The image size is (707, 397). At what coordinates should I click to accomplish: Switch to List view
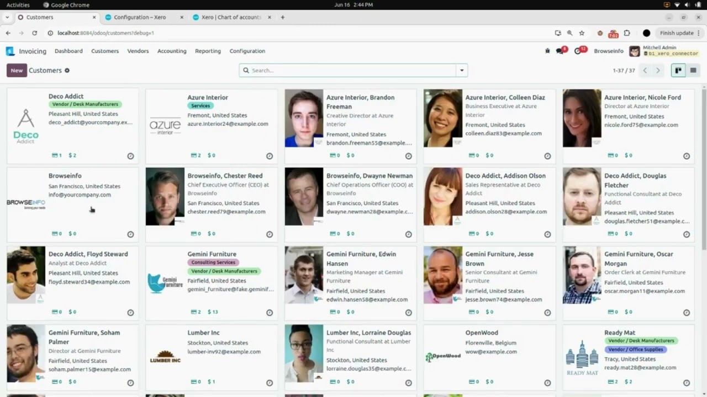(x=693, y=71)
